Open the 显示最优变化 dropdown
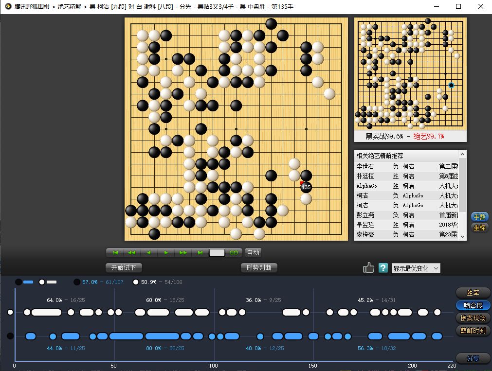Viewport: 492px width, 371px height. pyautogui.click(x=416, y=268)
